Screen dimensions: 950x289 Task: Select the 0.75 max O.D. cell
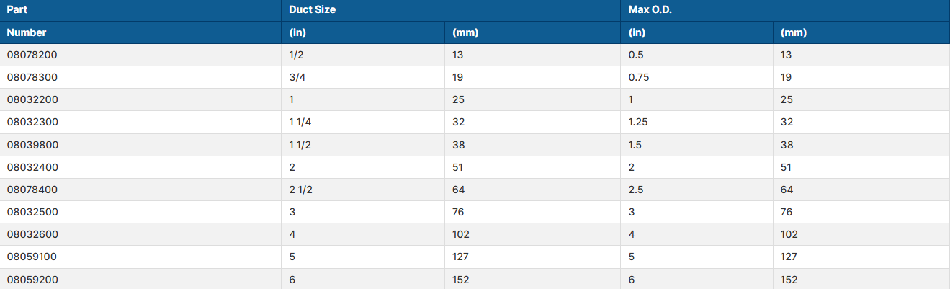pyautogui.click(x=639, y=77)
